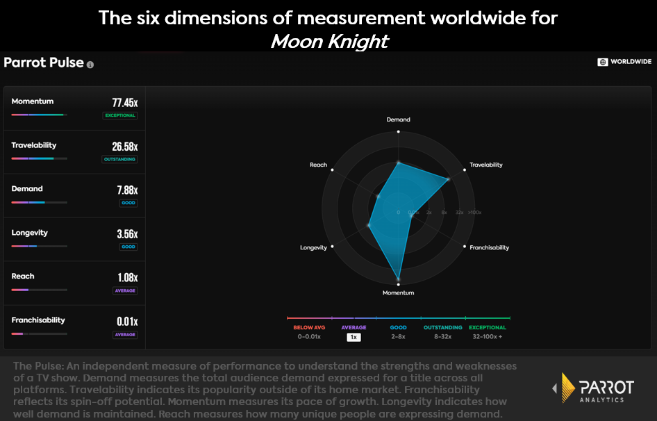Click the OUTSTANDING legend label in scale
Image resolution: width=657 pixels, height=421 pixels.
tap(443, 327)
